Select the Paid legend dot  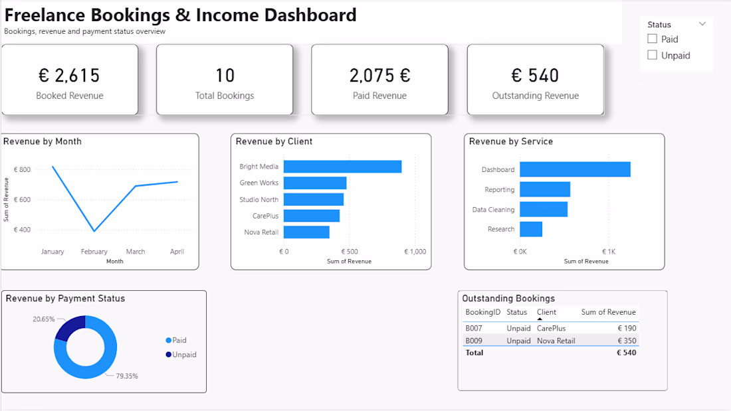coord(168,340)
